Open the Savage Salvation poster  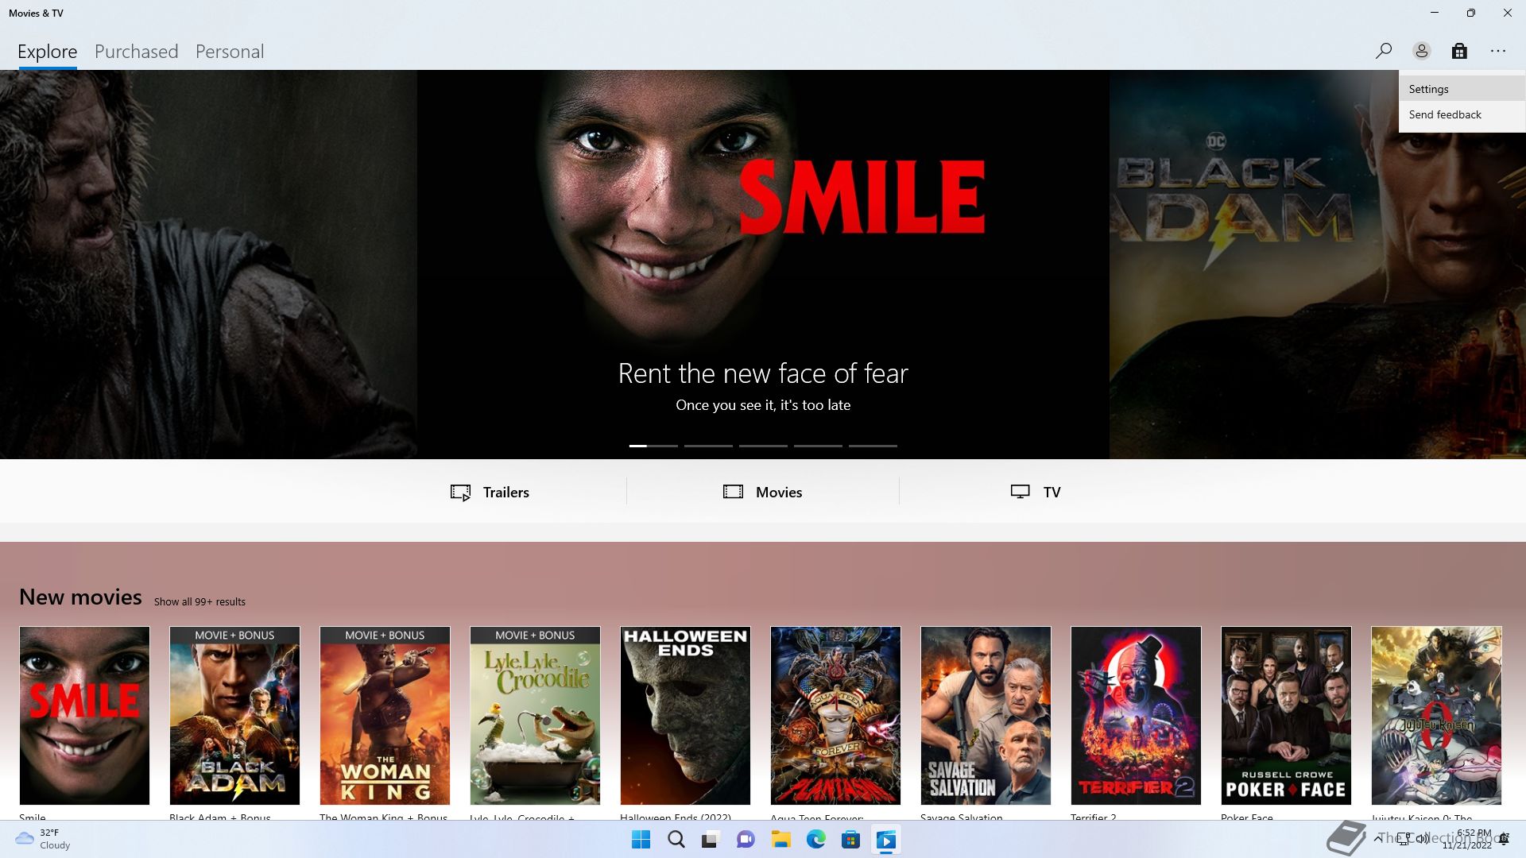point(986,715)
